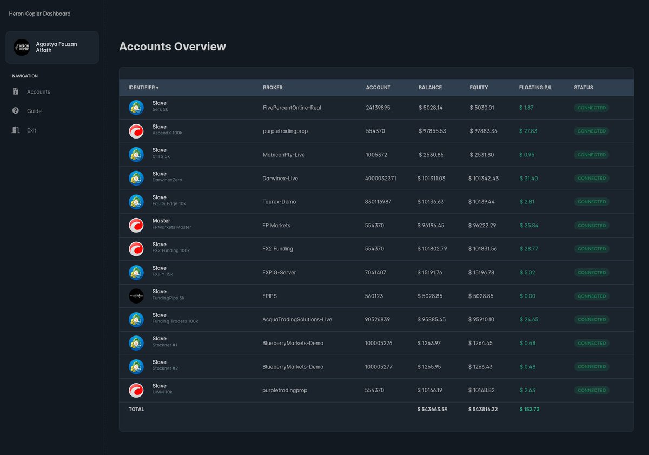Click the Agastya Fauzan Alfath profile card
This screenshot has height=455, width=649.
point(52,47)
